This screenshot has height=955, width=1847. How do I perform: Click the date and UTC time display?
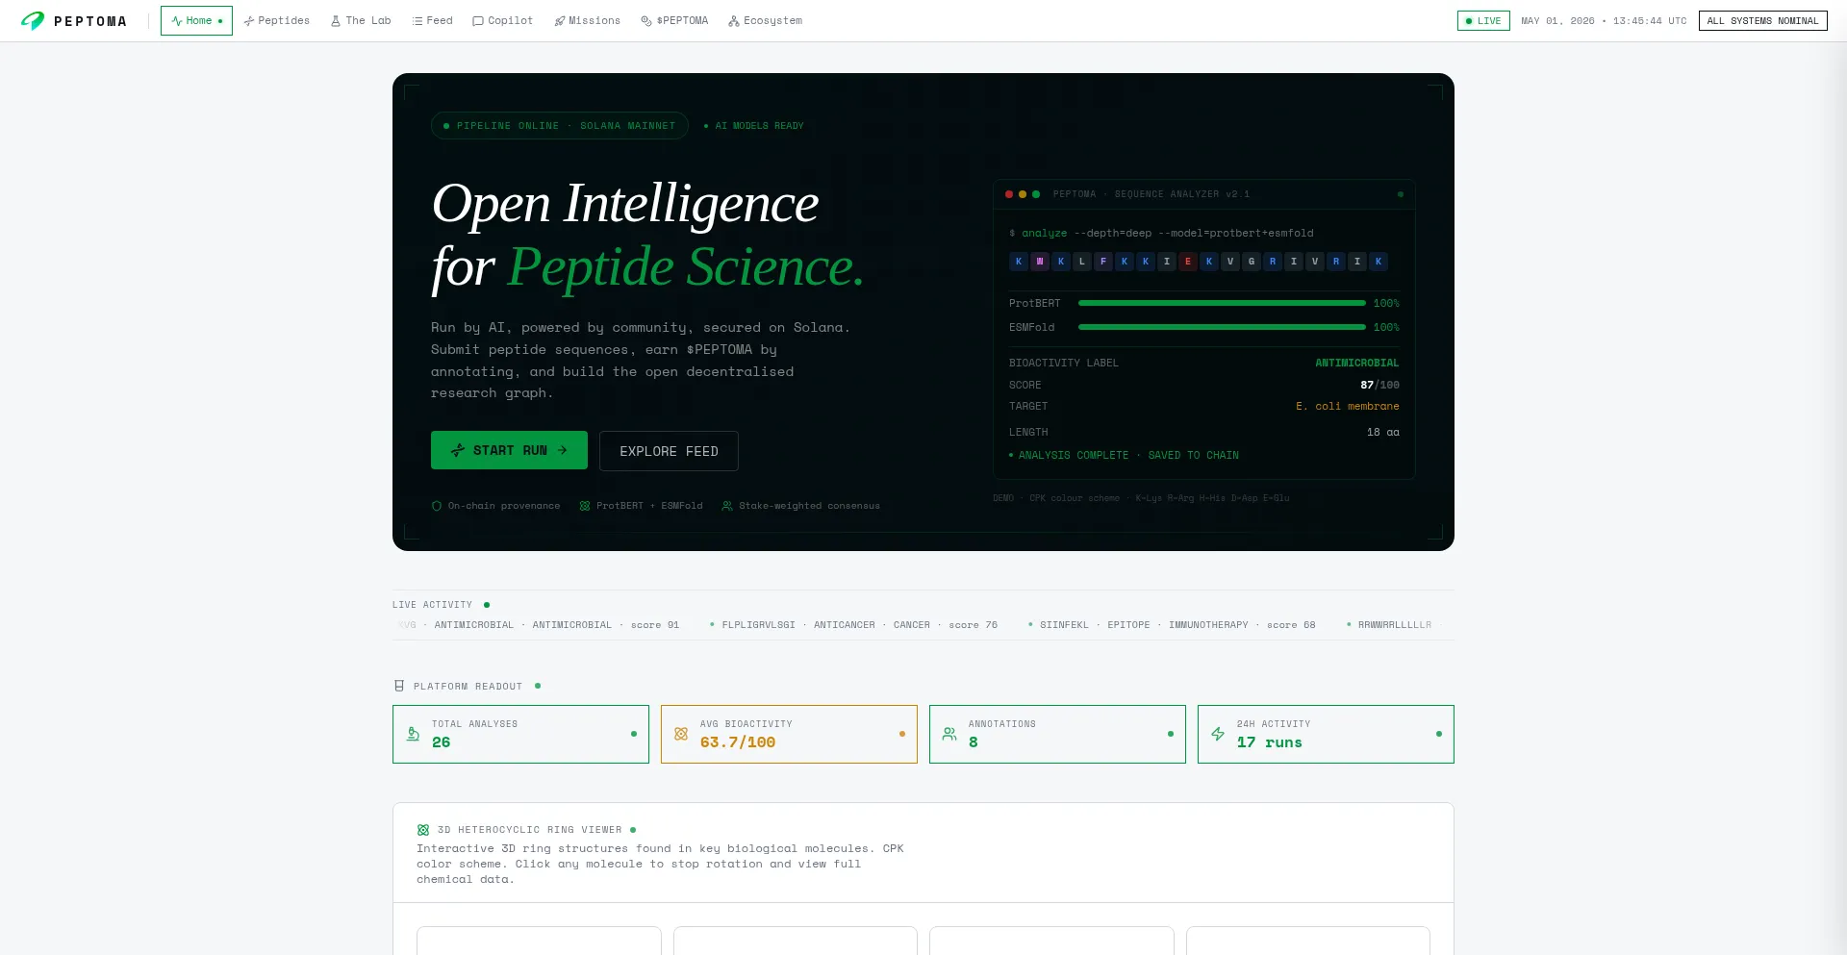coord(1603,20)
